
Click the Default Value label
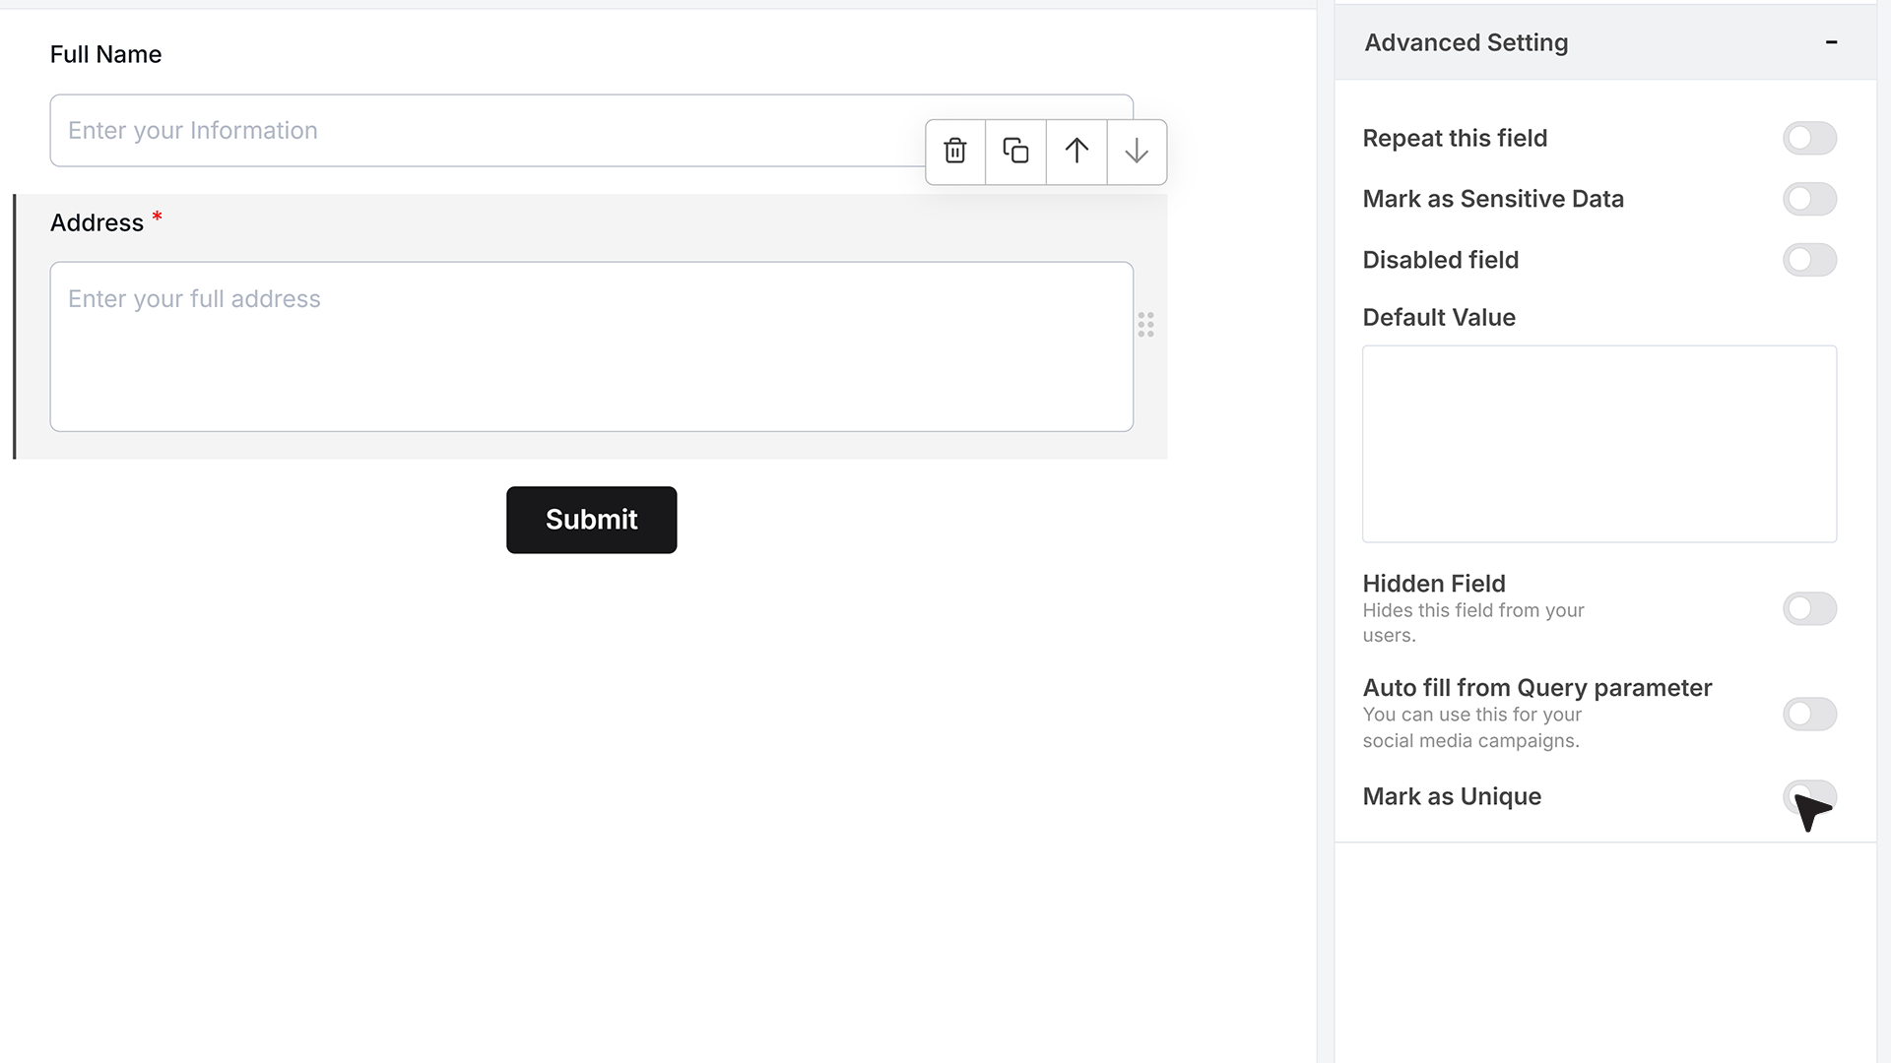(1438, 317)
